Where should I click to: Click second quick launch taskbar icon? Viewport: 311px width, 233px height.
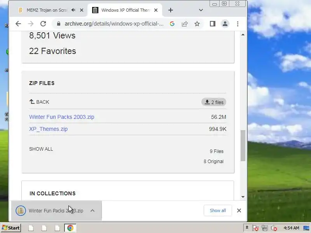point(44,228)
